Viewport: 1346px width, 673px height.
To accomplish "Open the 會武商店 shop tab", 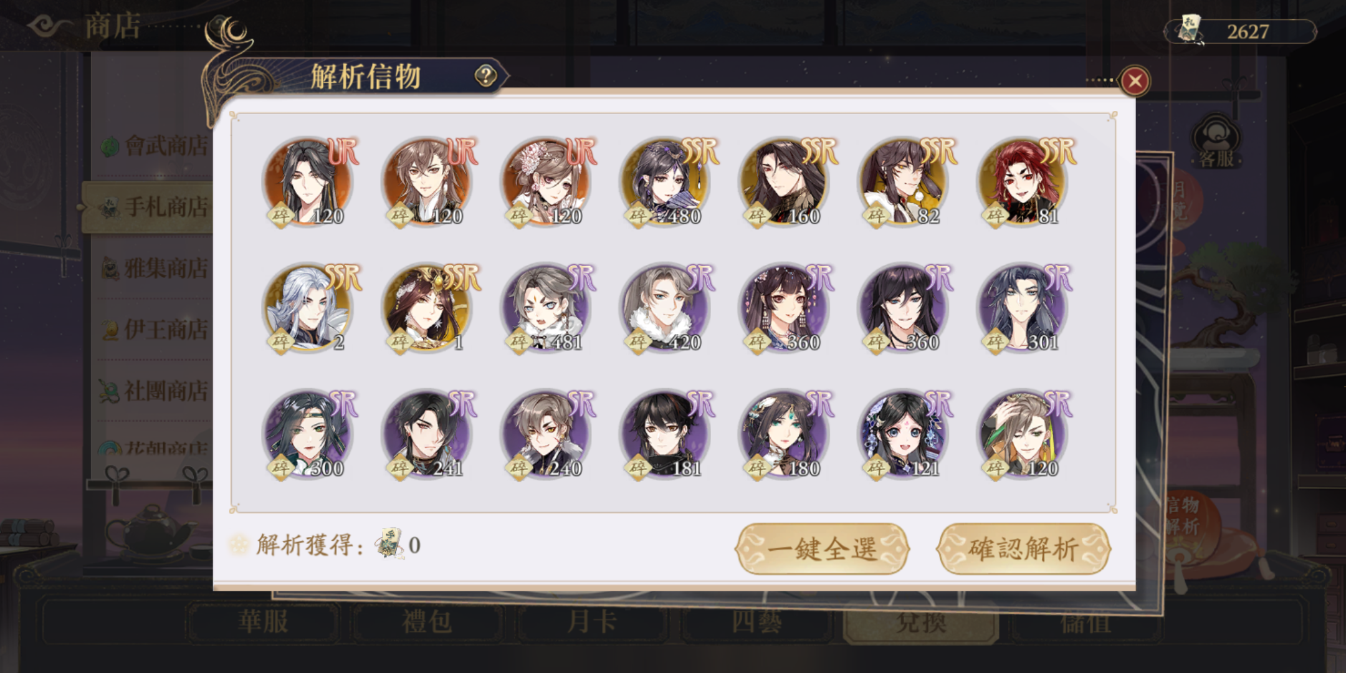I will point(155,146).
